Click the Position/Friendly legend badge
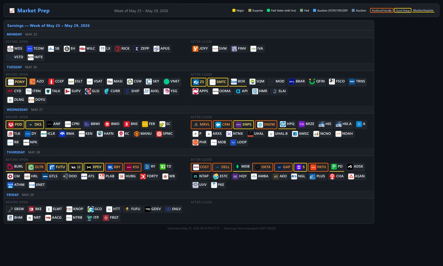Screen dimensions: 443x266 click(382, 11)
